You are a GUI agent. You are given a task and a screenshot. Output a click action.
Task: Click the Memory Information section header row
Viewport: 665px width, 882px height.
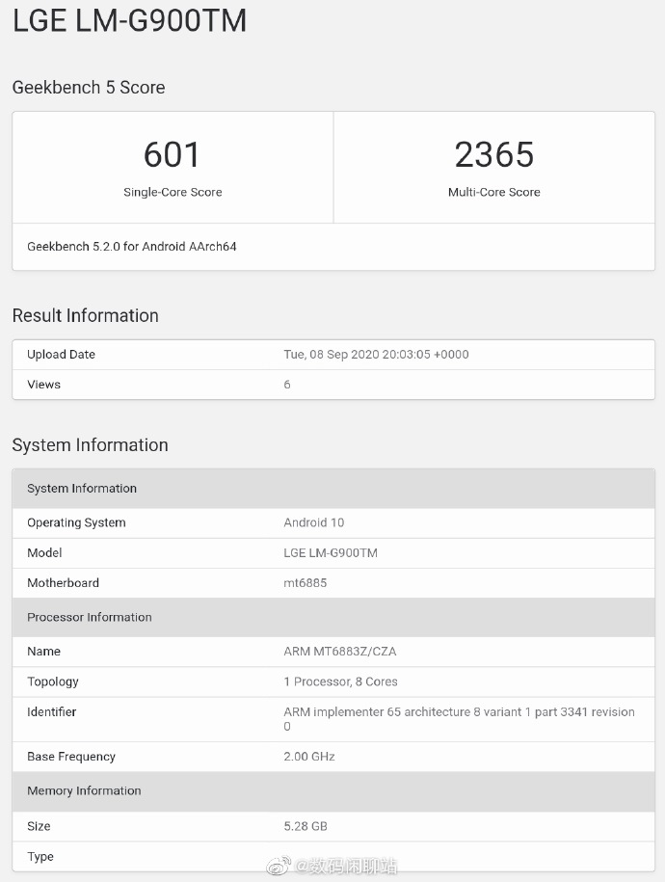(x=332, y=791)
